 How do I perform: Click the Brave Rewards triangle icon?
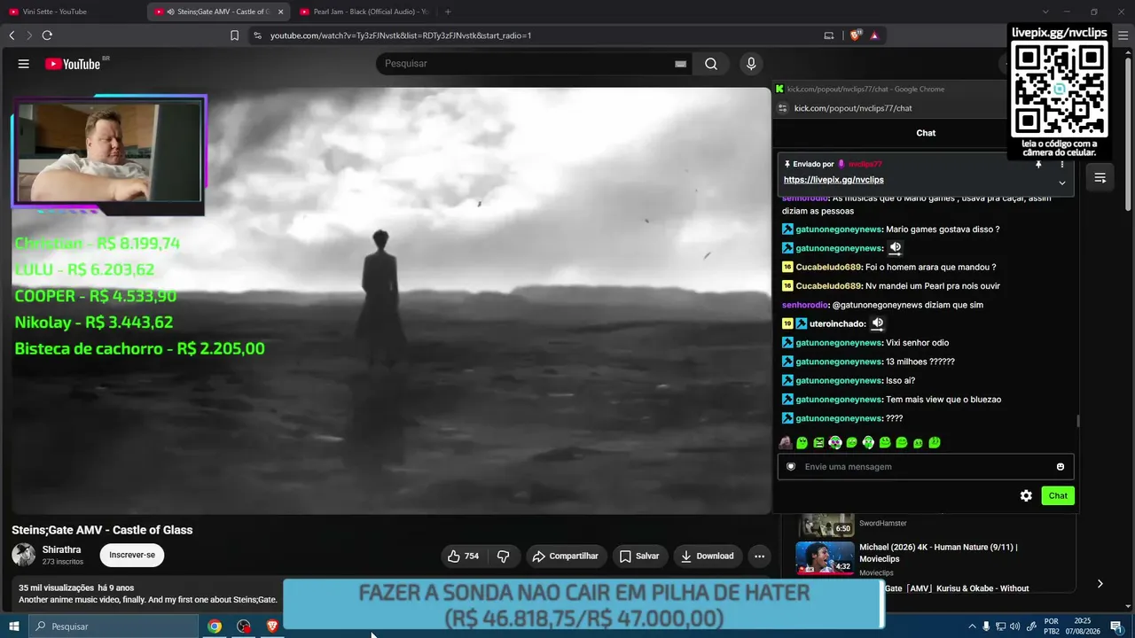click(x=874, y=35)
